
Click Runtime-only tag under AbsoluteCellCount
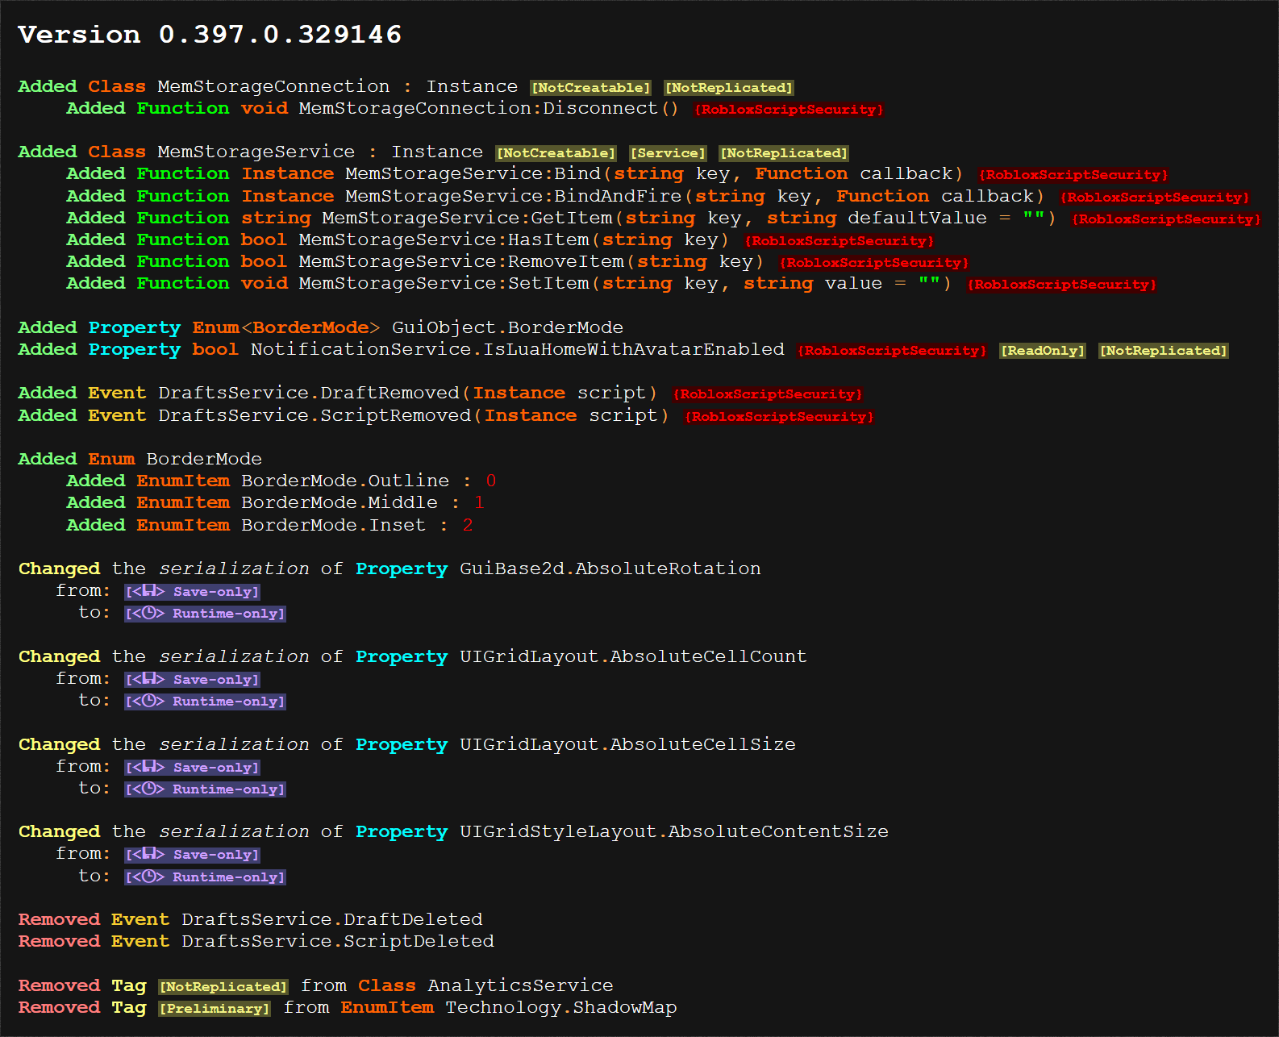[x=206, y=701]
